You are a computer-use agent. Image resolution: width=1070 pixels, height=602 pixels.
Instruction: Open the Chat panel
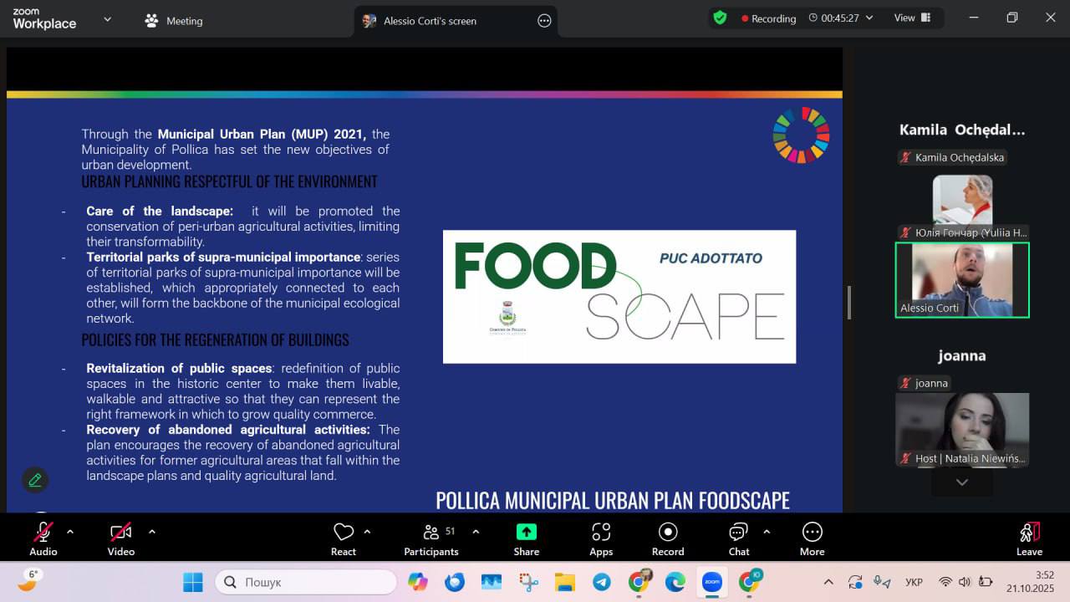739,539
